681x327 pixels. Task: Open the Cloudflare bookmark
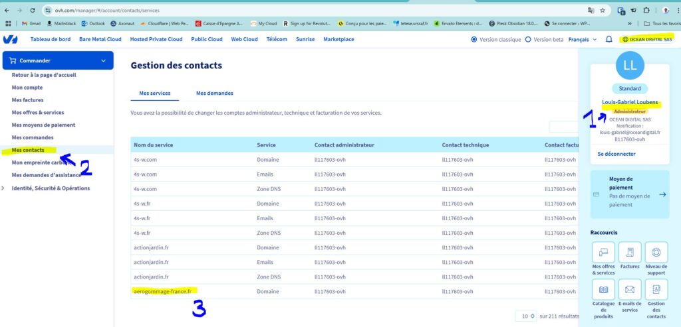(164, 23)
